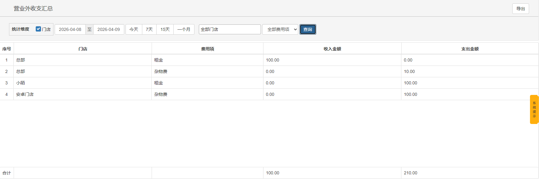Click the 支出金额 column header

pos(470,49)
